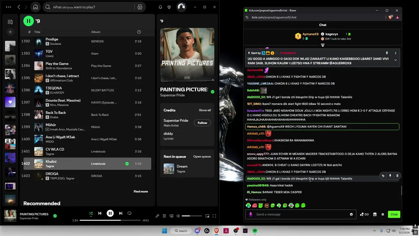Seek on the Spotify song progress bar
Screen dimensions: 419x236
click(110, 220)
